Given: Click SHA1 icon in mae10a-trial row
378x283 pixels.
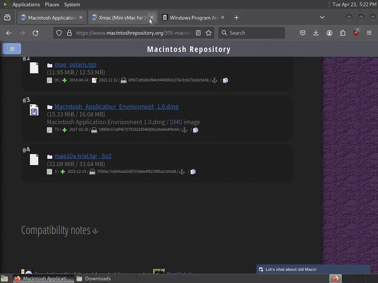Looking at the screenshot, I should (x=92, y=172).
